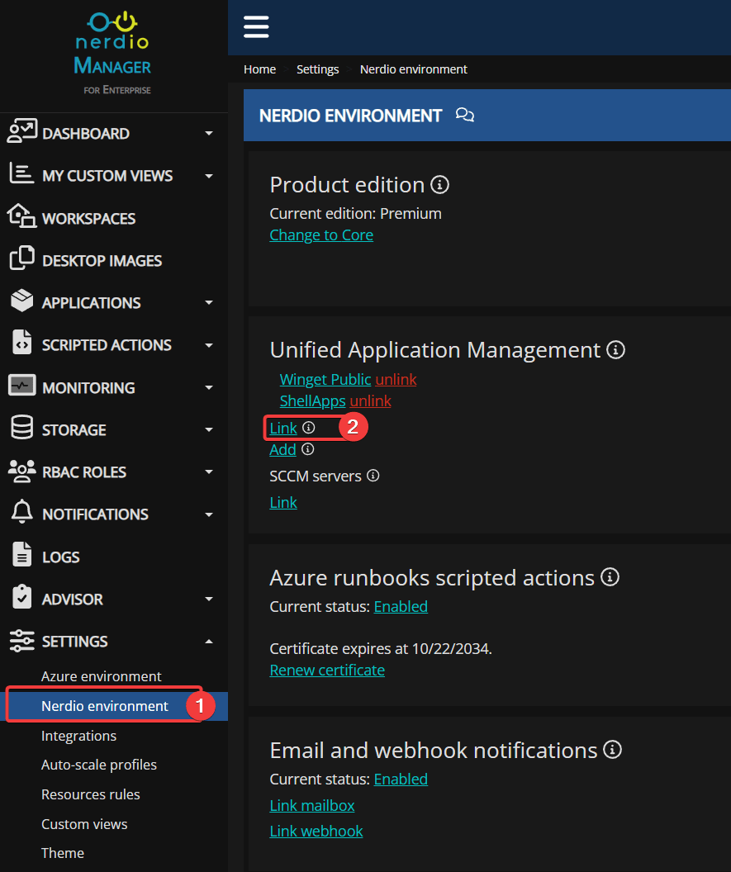The width and height of the screenshot is (731, 872).
Task: Open Azure environment settings page
Action: pos(102,676)
